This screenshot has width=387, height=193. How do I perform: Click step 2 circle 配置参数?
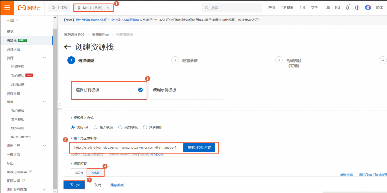175,61
